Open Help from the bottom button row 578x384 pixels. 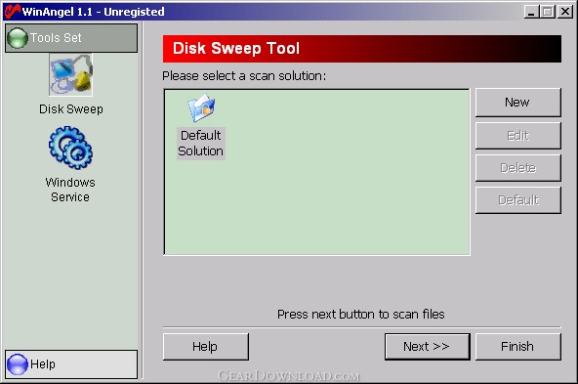tap(206, 346)
